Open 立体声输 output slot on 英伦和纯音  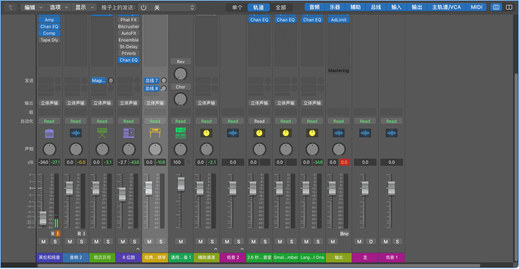pyautogui.click(x=49, y=103)
